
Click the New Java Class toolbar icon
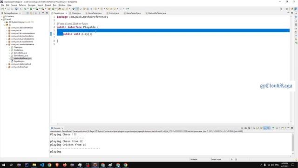point(53,9)
